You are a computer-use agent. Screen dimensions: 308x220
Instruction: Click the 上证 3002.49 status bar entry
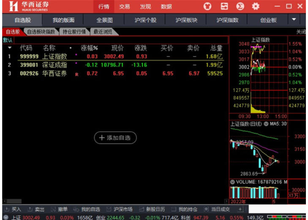26,217
